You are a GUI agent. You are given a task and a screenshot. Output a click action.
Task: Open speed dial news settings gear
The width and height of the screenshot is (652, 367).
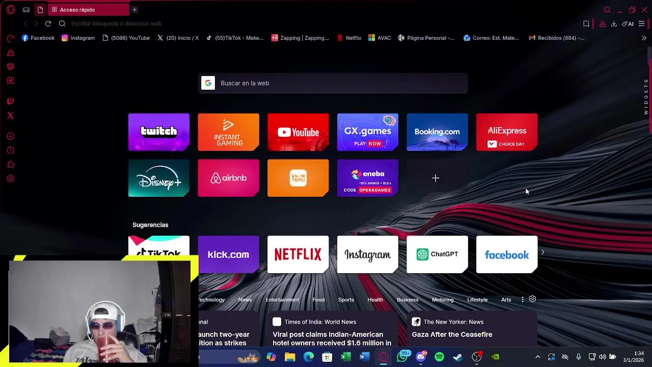[532, 299]
